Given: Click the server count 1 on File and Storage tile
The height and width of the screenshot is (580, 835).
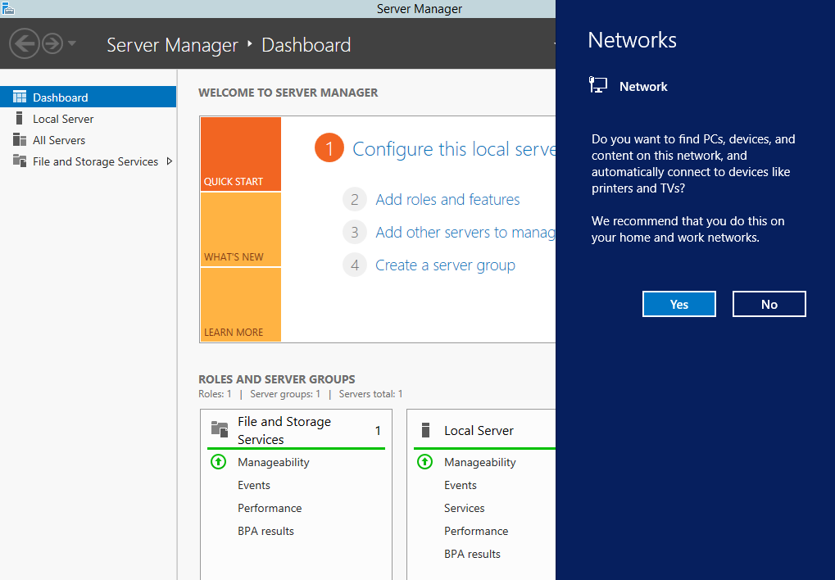Looking at the screenshot, I should pyautogui.click(x=378, y=430).
